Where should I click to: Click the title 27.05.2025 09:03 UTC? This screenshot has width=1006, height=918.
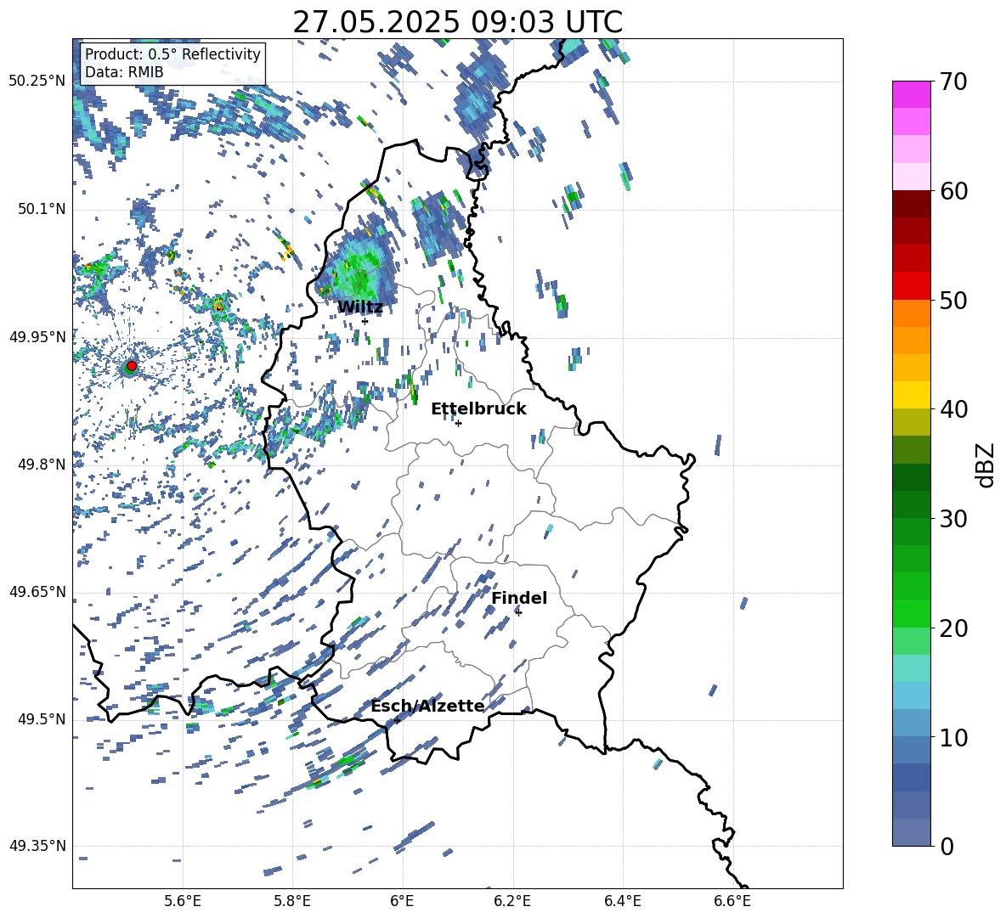pos(457,22)
